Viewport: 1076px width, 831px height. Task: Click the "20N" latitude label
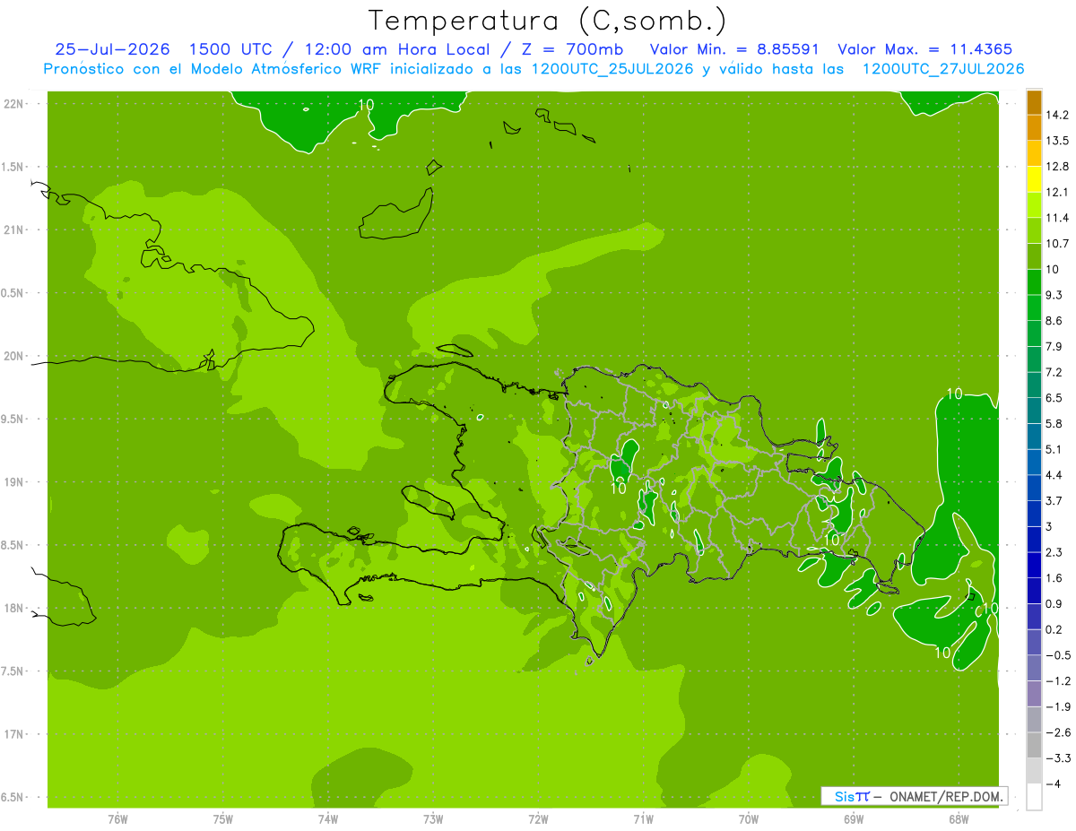click(15, 356)
